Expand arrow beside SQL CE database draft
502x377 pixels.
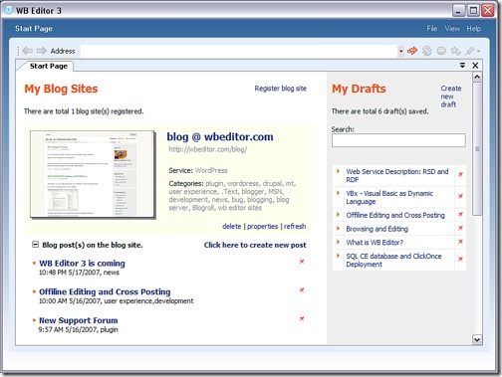coord(338,256)
